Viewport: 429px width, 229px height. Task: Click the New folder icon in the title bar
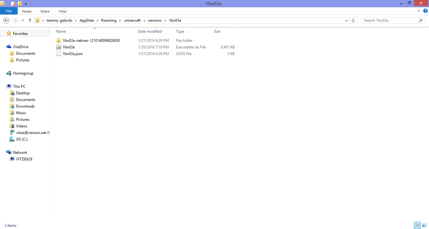click(20, 3)
